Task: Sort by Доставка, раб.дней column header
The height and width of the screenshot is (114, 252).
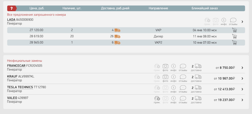Action: 115,8
